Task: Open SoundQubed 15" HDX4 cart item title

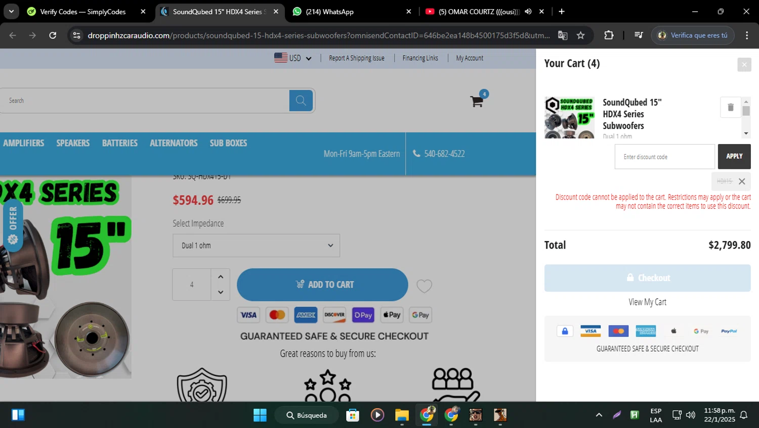Action: [632, 114]
